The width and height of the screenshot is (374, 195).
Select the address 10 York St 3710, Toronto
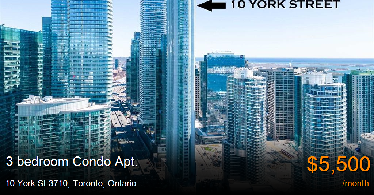tap(71, 183)
